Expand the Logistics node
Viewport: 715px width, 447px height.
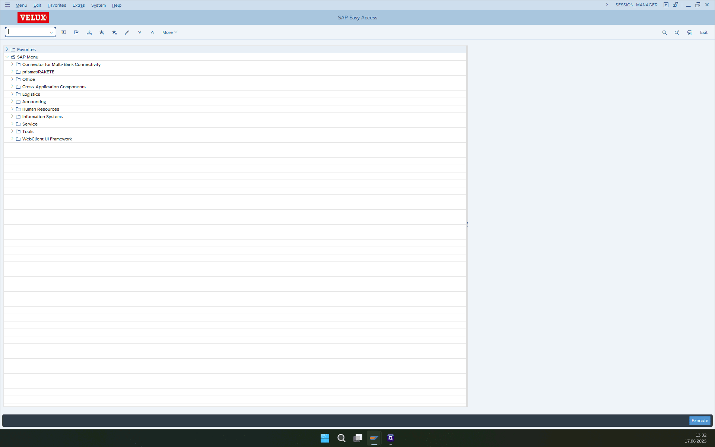12,94
